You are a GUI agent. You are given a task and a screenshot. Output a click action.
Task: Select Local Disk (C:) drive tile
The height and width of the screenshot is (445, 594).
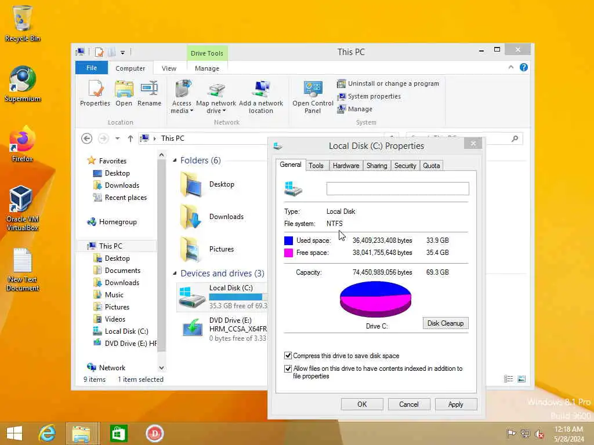tap(222, 297)
